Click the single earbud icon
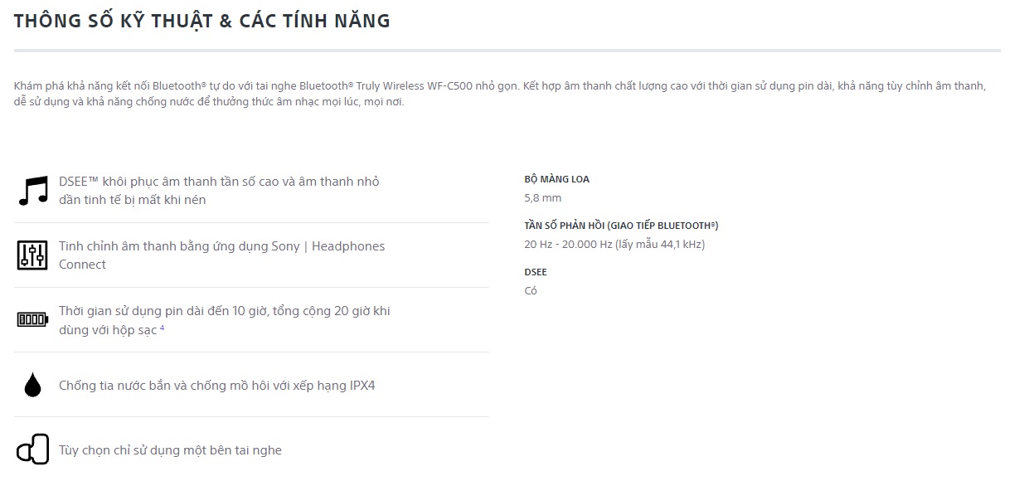The width and height of the screenshot is (1024, 481). click(32, 449)
